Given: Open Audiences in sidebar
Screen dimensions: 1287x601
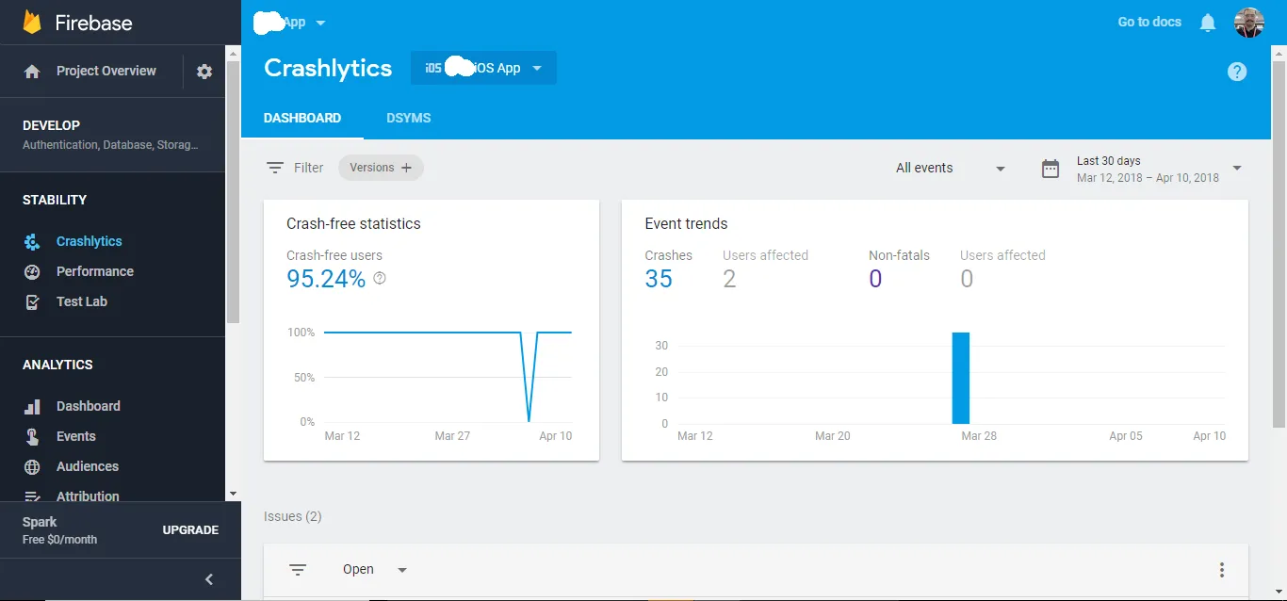Looking at the screenshot, I should coord(88,466).
